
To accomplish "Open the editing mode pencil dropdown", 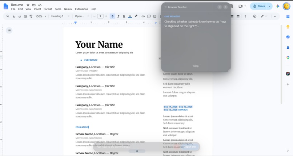I will (x=264, y=16).
